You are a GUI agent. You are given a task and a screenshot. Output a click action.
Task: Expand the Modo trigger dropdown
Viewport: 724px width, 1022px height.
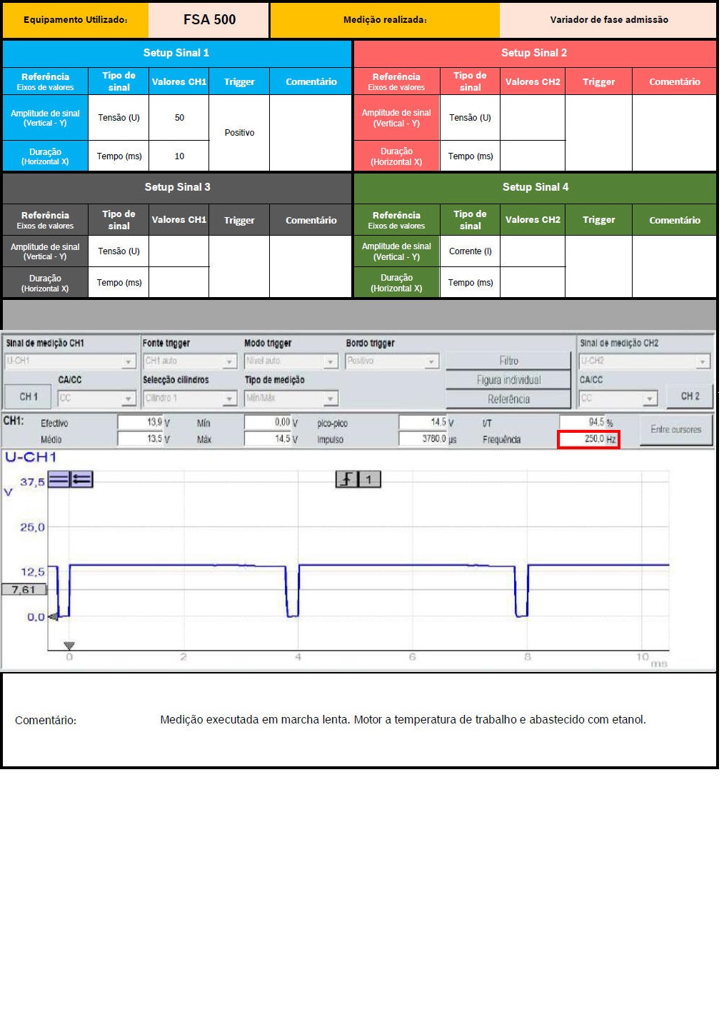[291, 361]
